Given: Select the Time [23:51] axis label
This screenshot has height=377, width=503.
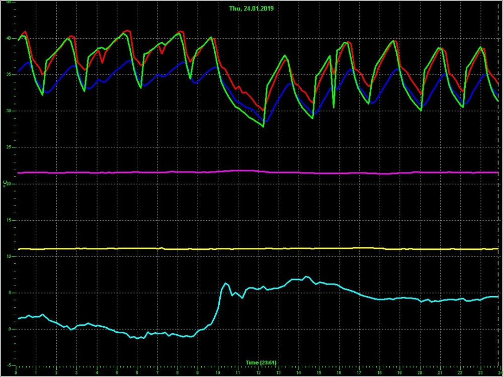Looking at the screenshot, I should (x=261, y=362).
